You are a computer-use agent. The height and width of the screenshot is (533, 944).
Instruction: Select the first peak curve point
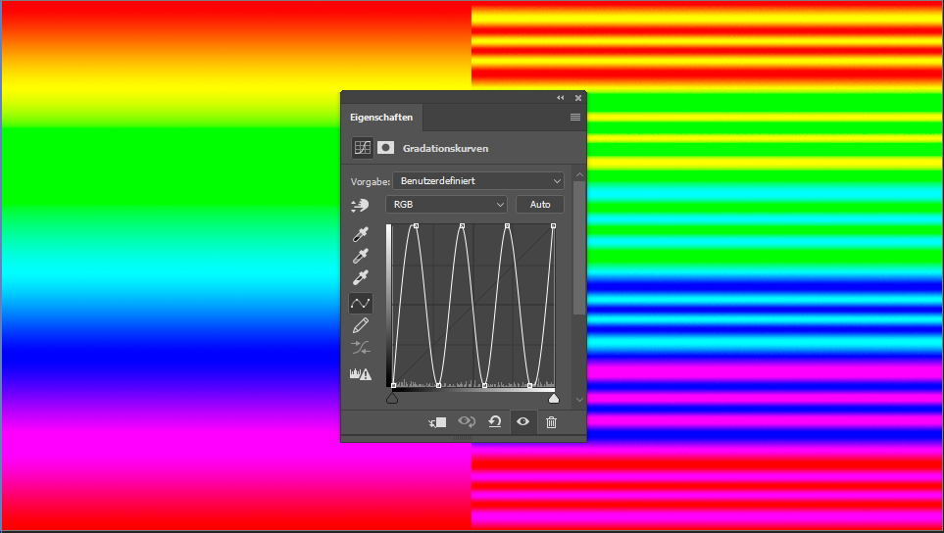click(416, 226)
